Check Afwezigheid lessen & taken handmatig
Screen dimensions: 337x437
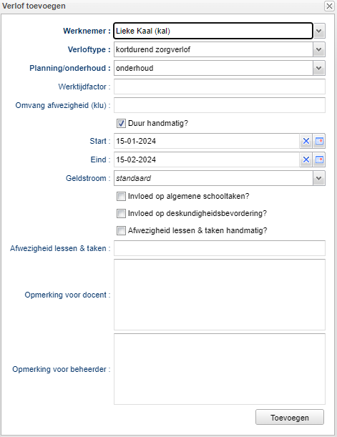pos(121,231)
